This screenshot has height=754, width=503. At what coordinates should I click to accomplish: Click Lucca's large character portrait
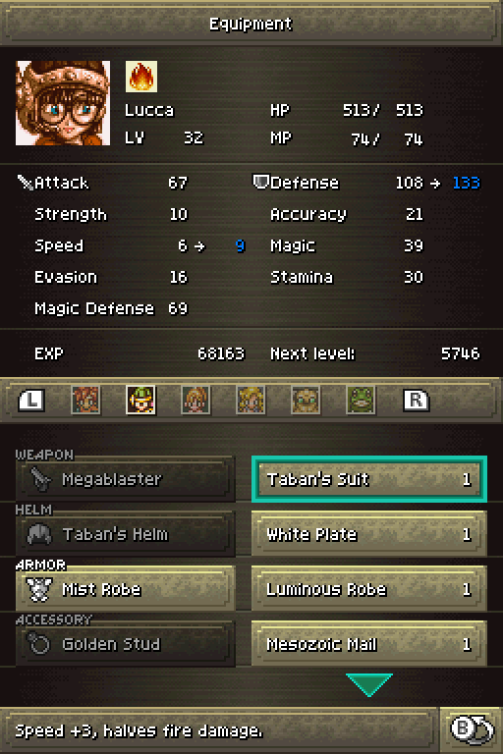[x=63, y=103]
